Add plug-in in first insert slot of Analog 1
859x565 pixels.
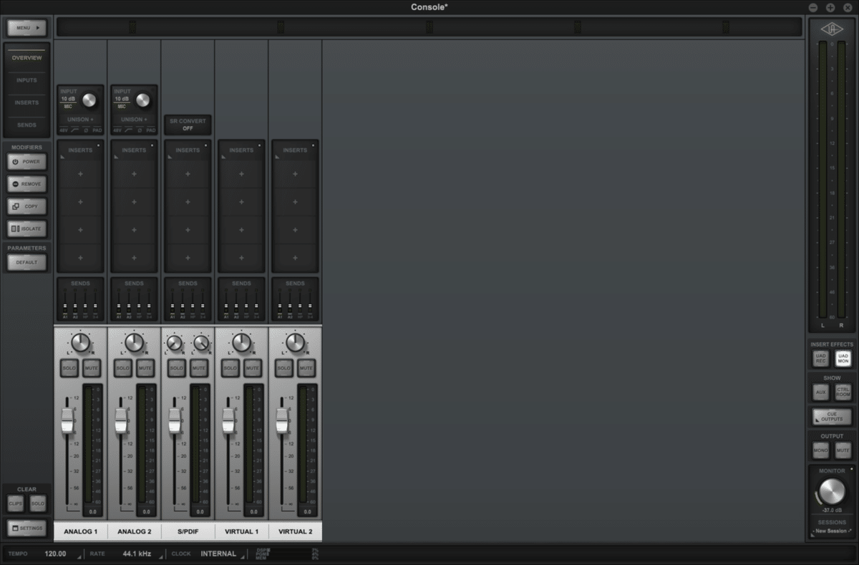(x=80, y=174)
